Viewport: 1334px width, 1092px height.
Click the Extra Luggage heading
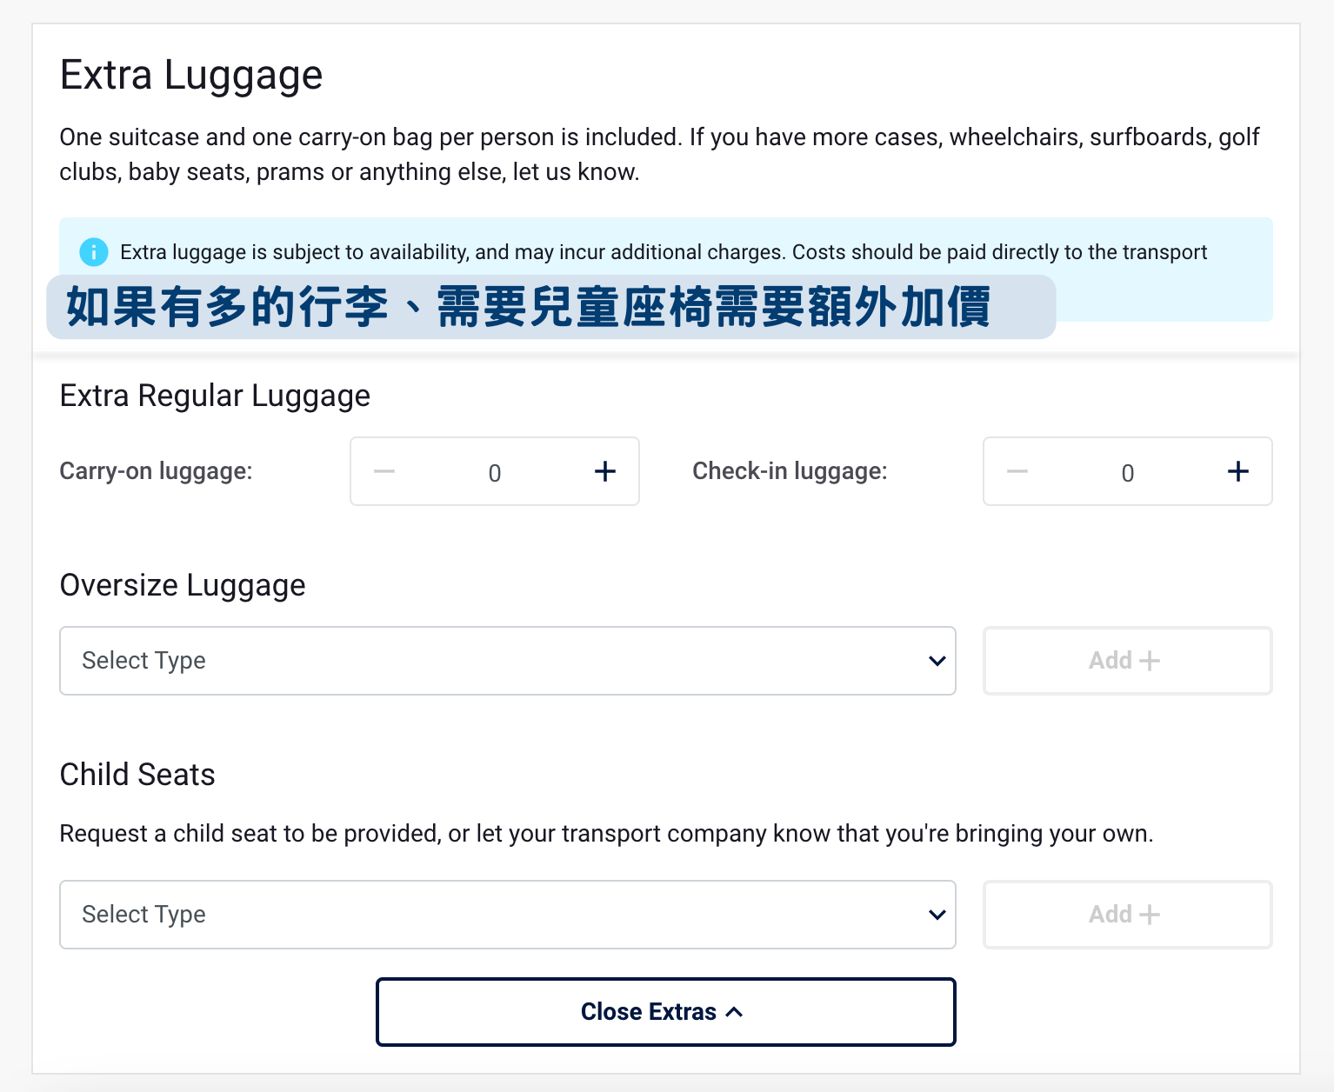pyautogui.click(x=191, y=76)
